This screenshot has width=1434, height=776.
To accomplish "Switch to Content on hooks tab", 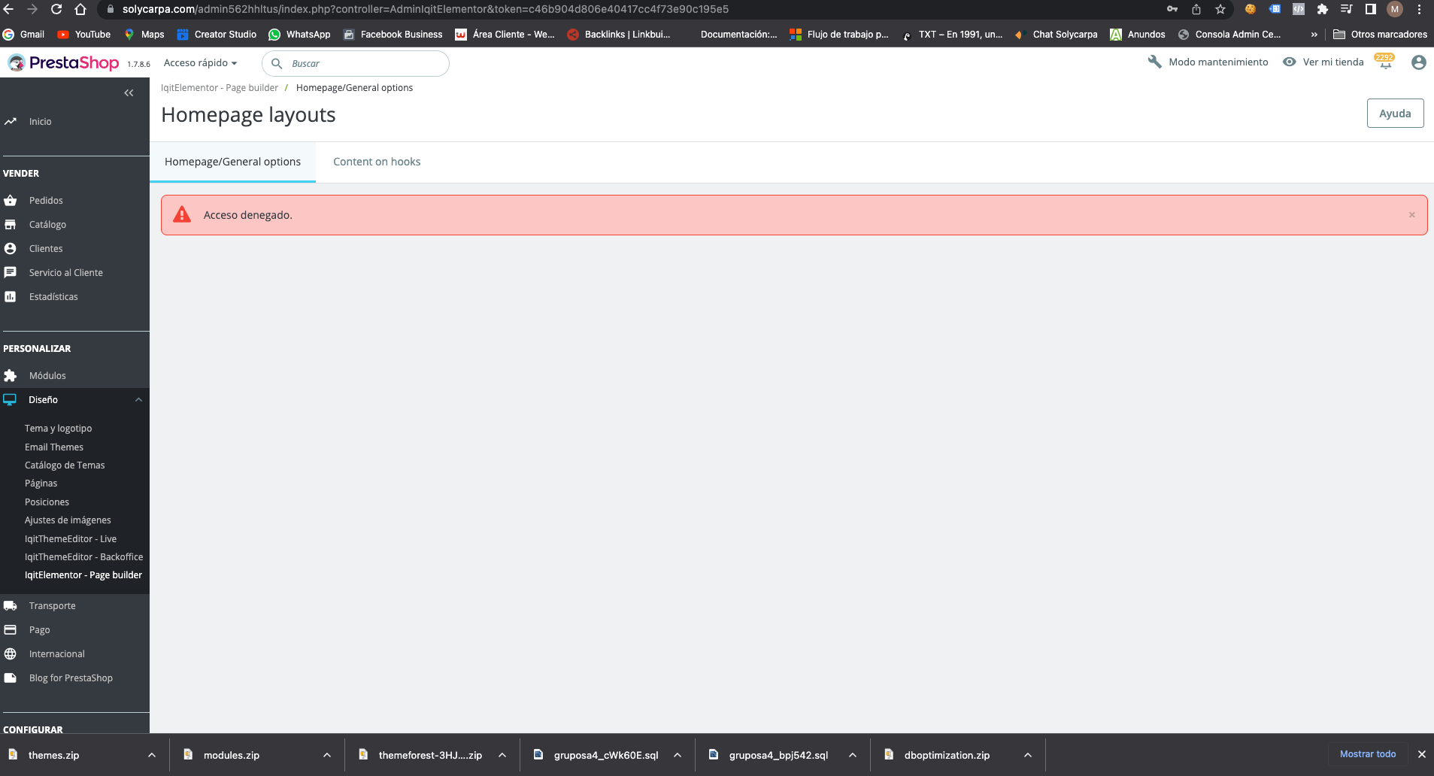I will coord(377,162).
